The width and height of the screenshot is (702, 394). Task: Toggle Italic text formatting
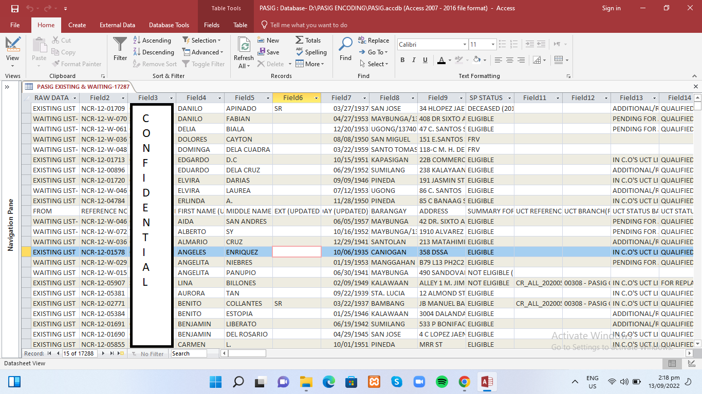[x=414, y=60]
